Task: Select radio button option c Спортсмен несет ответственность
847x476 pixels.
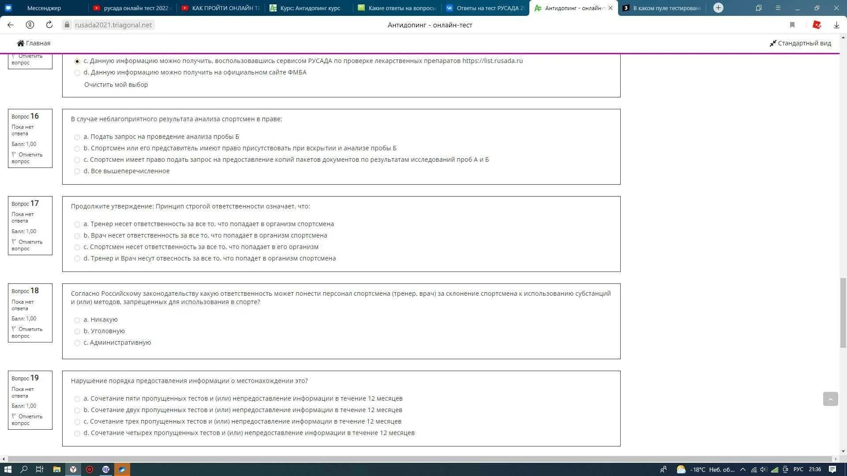Action: (77, 246)
